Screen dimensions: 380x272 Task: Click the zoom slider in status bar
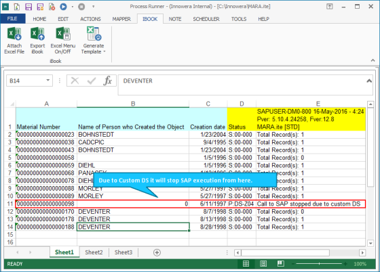pyautogui.click(x=319, y=264)
